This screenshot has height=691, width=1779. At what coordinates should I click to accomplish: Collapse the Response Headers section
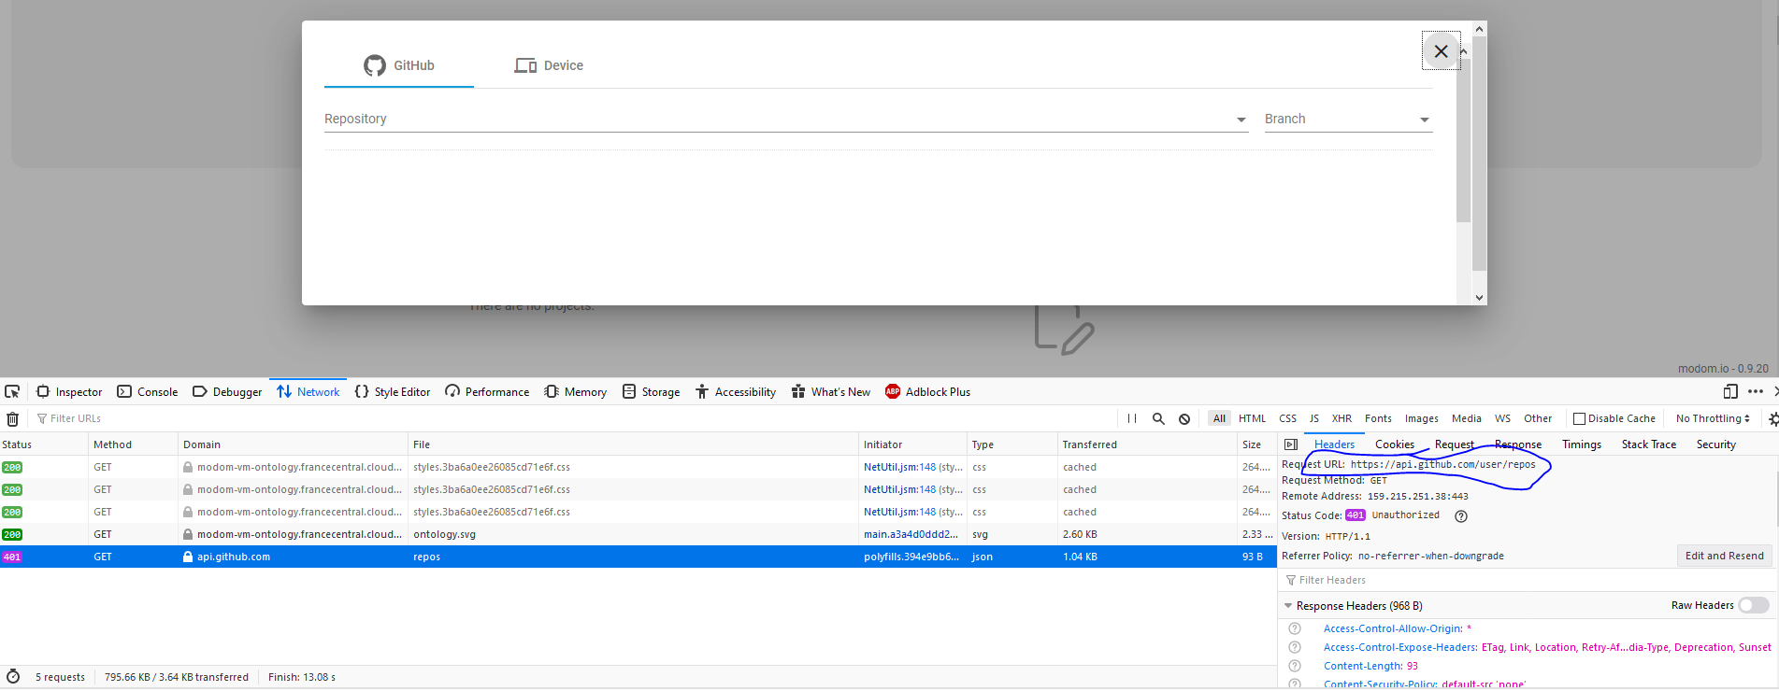[1288, 606]
